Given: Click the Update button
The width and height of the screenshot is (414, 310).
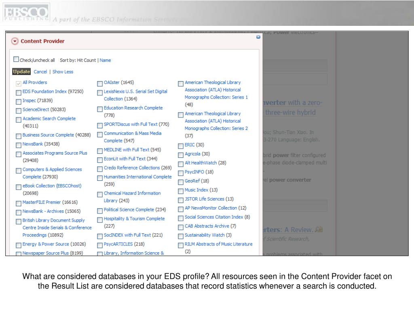Looking at the screenshot, I should [x=21, y=71].
